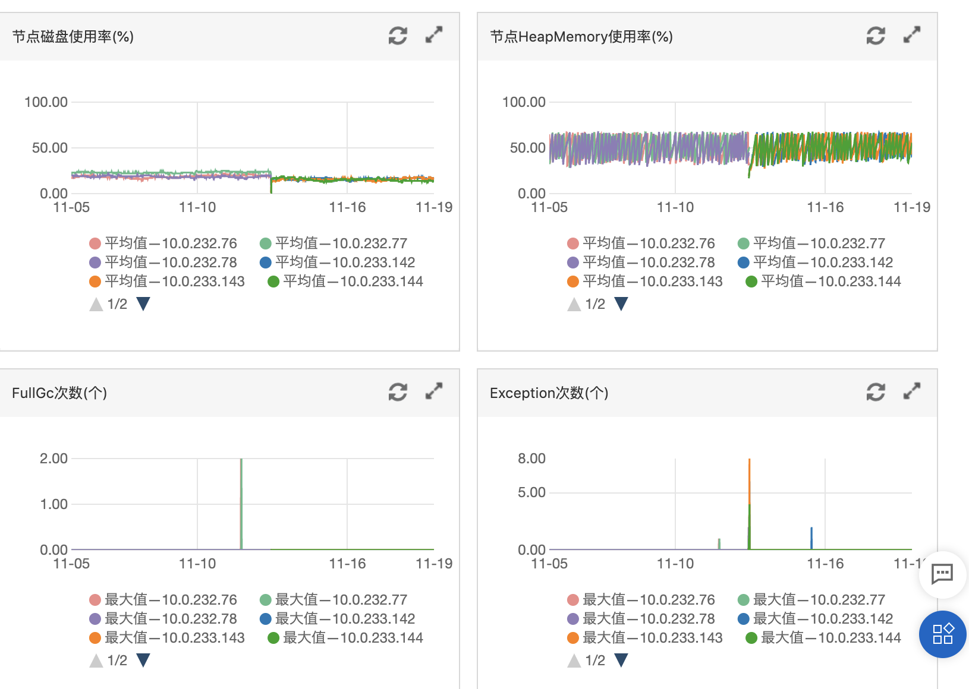The height and width of the screenshot is (689, 969).
Task: Click the Exception次数(个) panel title
Action: tap(549, 393)
